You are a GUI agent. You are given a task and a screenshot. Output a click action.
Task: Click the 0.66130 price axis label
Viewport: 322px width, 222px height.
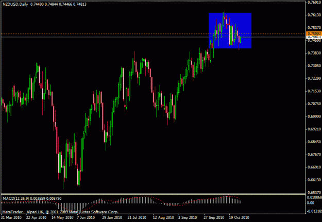pyautogui.click(x=314, y=180)
